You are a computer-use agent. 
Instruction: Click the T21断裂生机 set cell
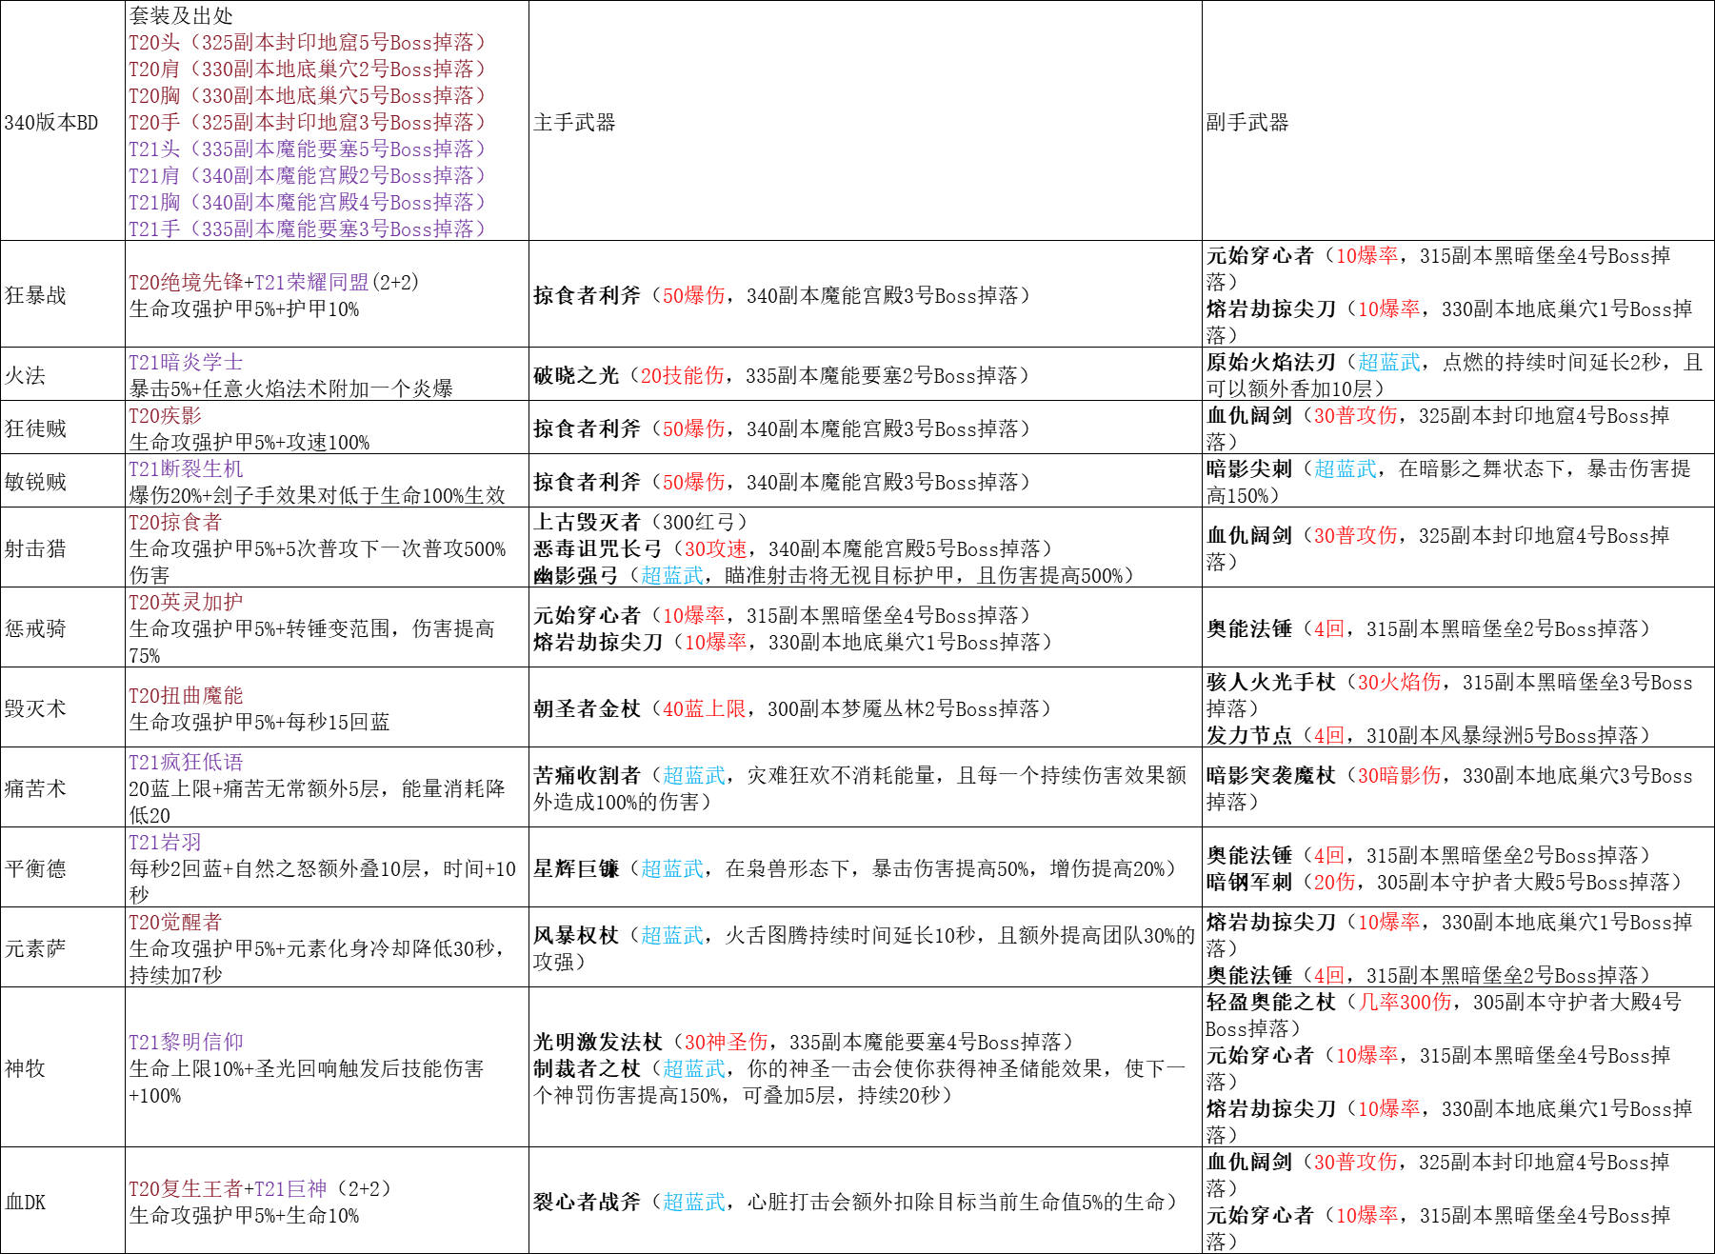tap(327, 481)
